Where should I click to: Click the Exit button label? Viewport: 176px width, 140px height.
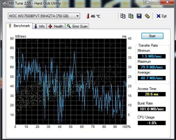click(164, 16)
